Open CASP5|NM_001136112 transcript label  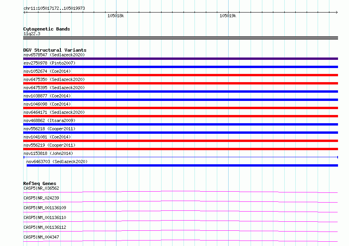[45, 227]
